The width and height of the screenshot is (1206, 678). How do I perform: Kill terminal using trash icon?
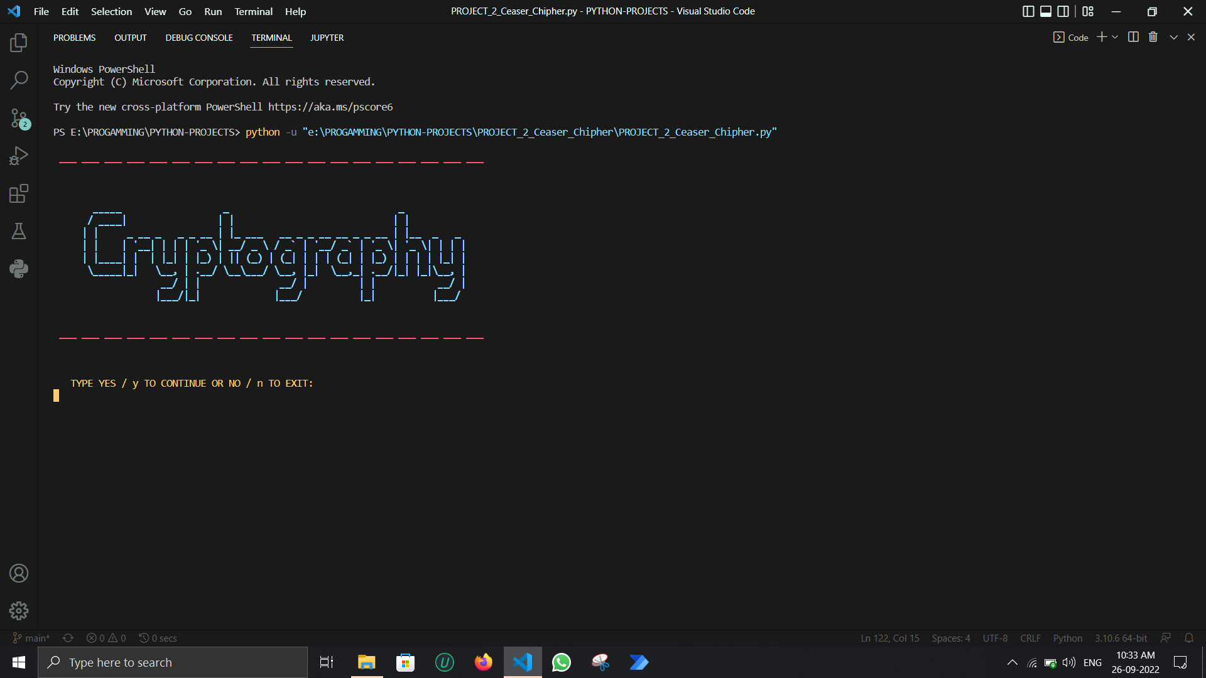(x=1153, y=37)
